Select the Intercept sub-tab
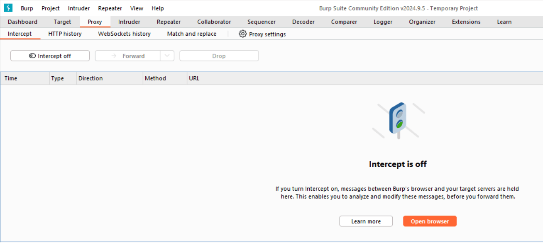Screen dimensions: 543x243 (x=20, y=34)
